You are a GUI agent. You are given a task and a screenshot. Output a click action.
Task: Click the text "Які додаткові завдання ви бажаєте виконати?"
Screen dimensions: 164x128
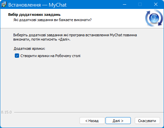52,20
